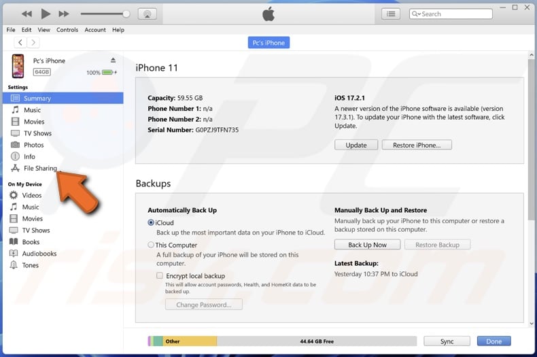Click the Restore iPhone... button
Screen dimensions: 537x357
coord(417,145)
